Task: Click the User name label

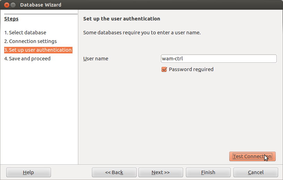Action: click(x=96, y=59)
